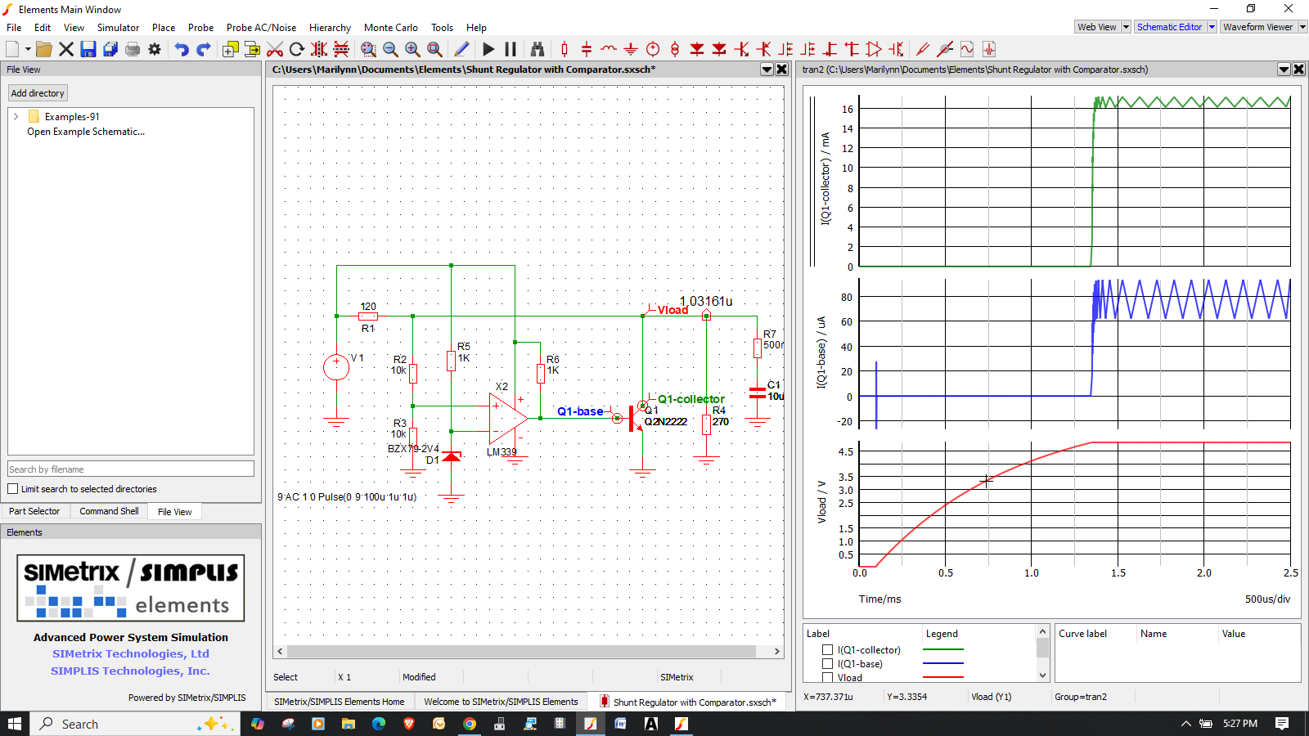1309x736 pixels.
Task: Open the Web View dropdown arrow
Action: [1126, 27]
